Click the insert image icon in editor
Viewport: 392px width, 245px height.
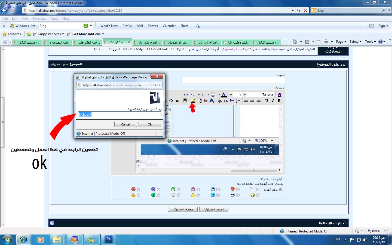(x=193, y=101)
